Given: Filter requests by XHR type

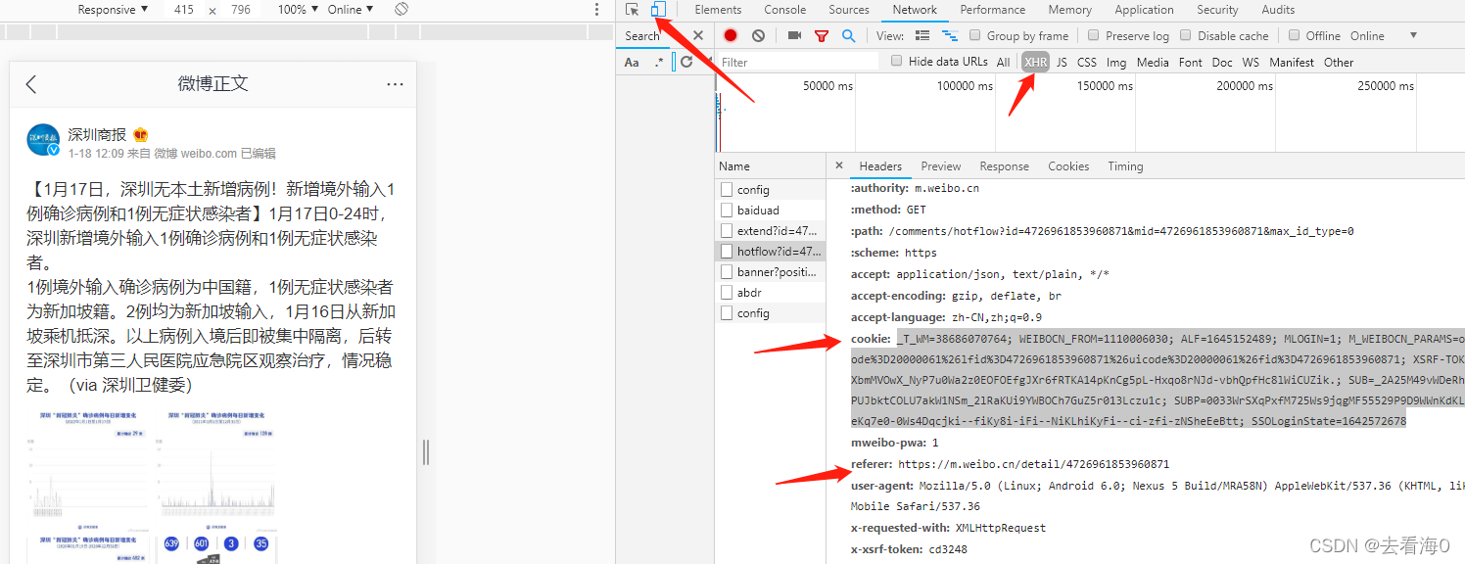Looking at the screenshot, I should point(1035,62).
